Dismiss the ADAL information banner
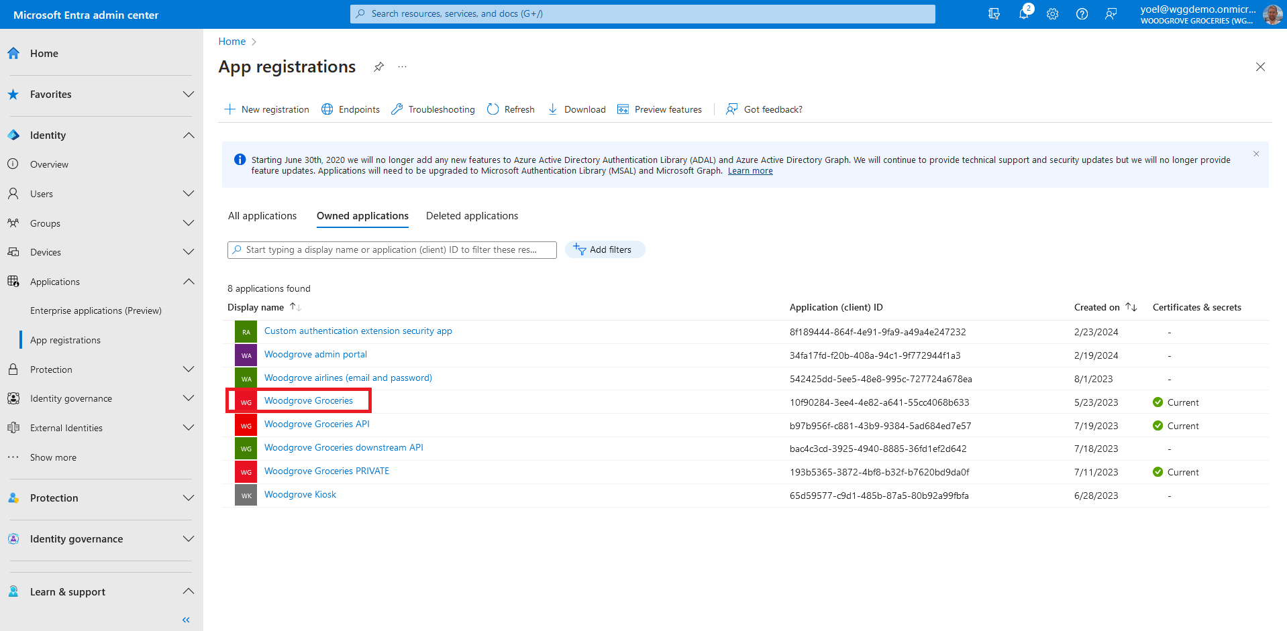Screen dimensions: 1287x631 coord(1256,154)
